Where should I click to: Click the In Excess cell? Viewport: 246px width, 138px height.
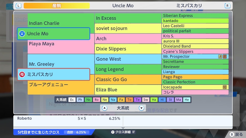[x=128, y=18]
